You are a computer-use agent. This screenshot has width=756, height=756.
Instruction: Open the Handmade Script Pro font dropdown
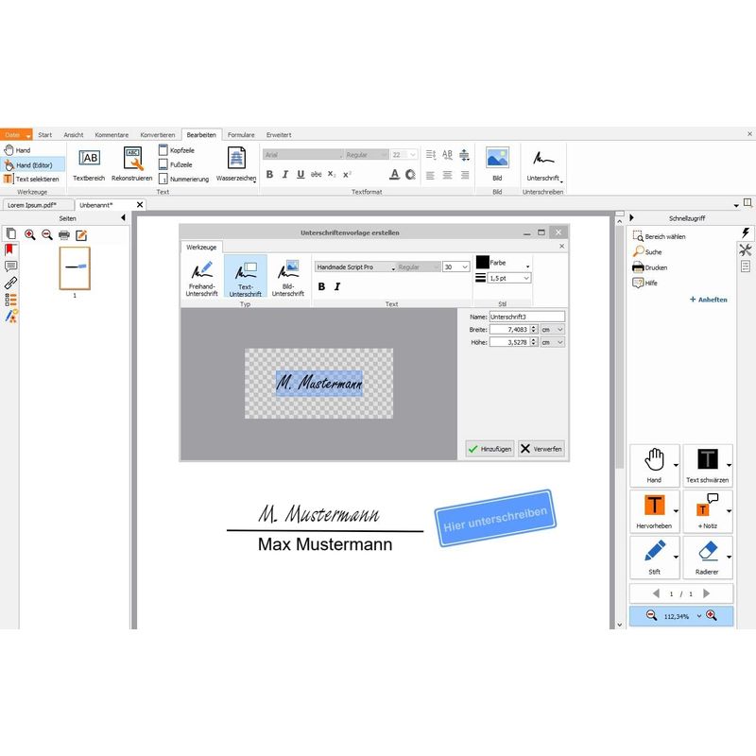(x=354, y=267)
